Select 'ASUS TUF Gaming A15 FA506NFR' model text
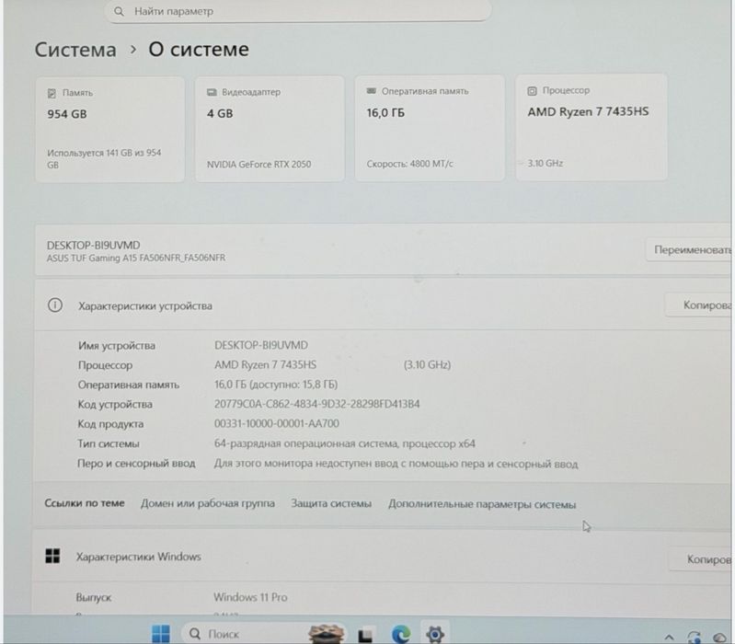The image size is (735, 644). pyautogui.click(x=136, y=258)
